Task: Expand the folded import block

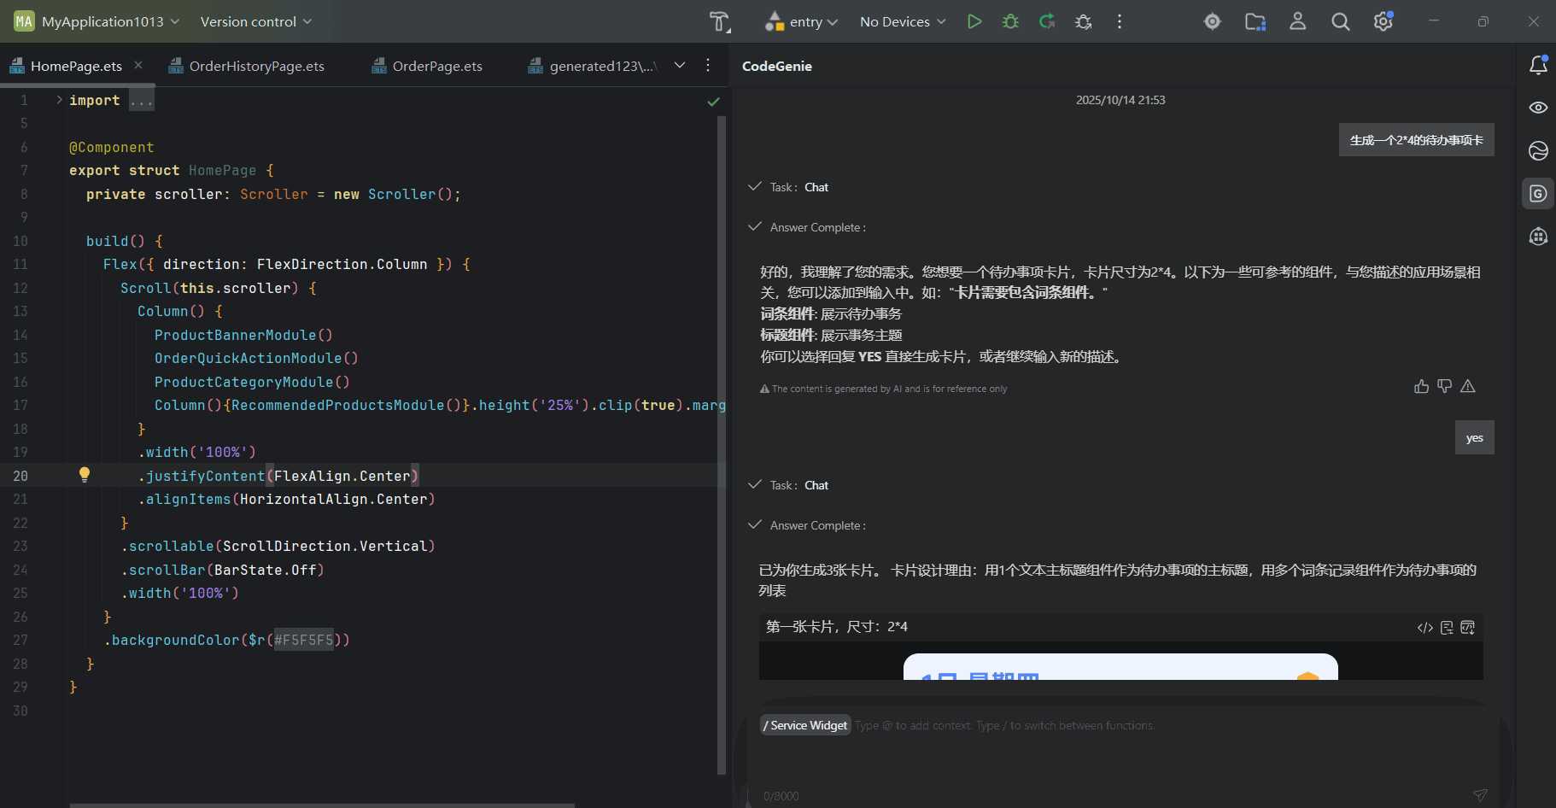Action: coord(59,100)
